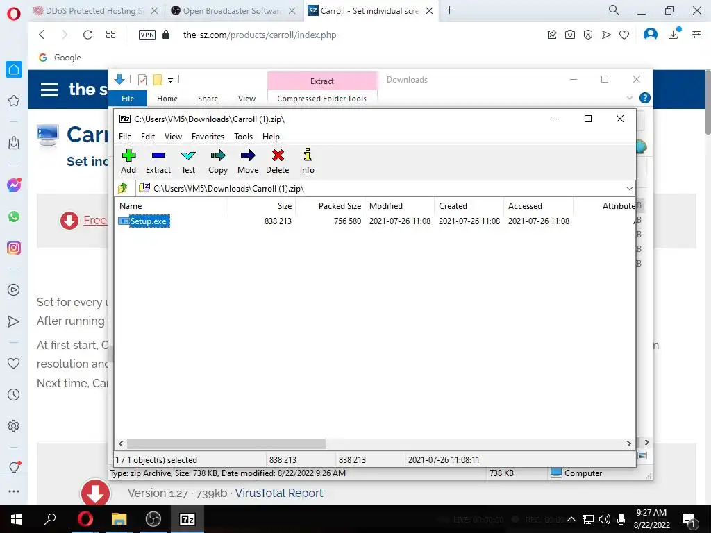This screenshot has width=711, height=533.
Task: Open the Opera Speed Dial grid icon
Action: [x=110, y=35]
